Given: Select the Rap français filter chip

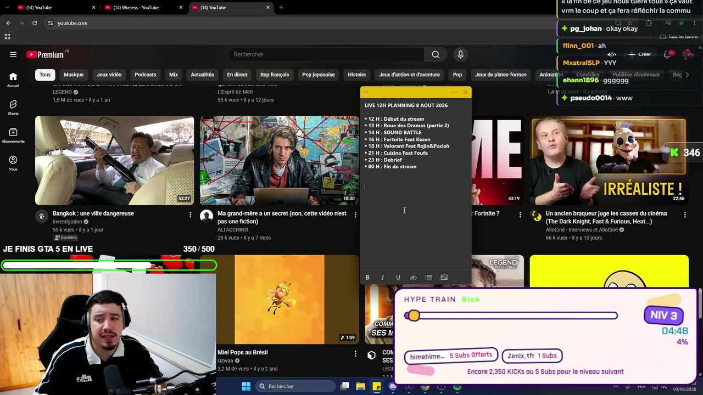Looking at the screenshot, I should [275, 75].
